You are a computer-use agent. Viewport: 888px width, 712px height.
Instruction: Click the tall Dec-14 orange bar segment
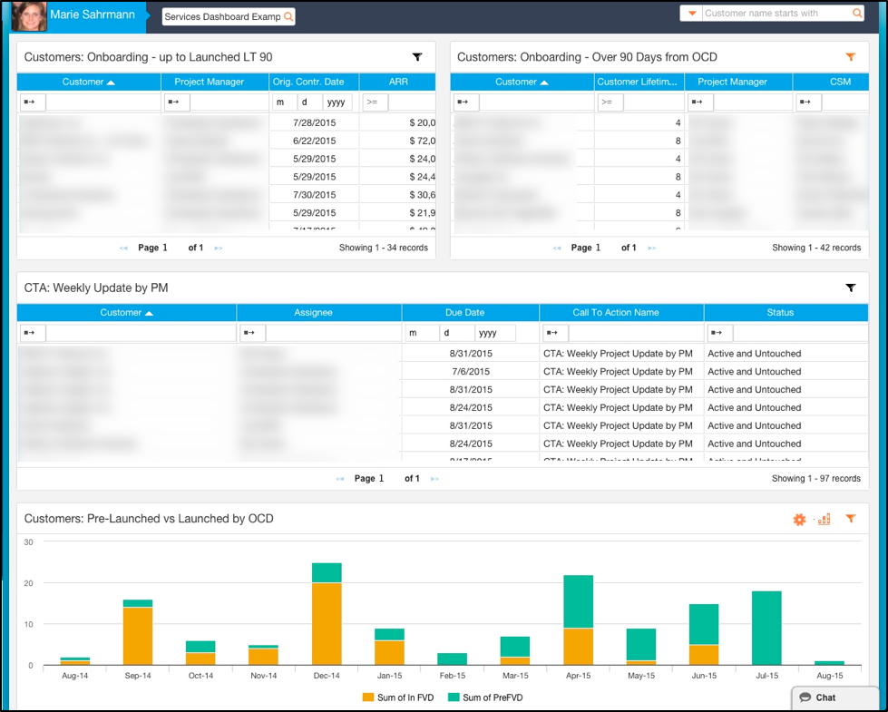pyautogui.click(x=327, y=624)
